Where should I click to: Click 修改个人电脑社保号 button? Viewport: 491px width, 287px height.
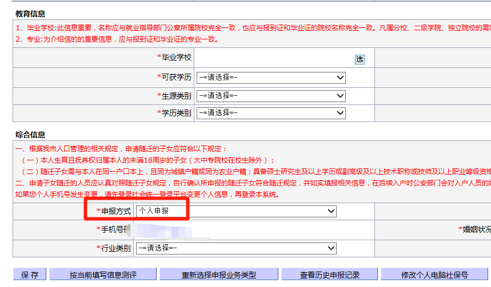(434, 274)
